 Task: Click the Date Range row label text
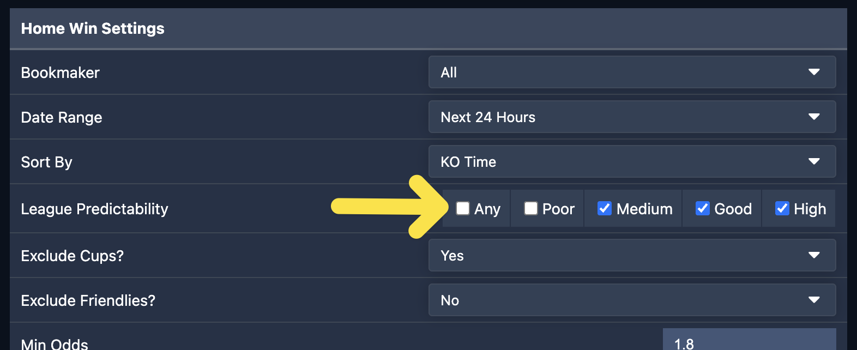(62, 117)
